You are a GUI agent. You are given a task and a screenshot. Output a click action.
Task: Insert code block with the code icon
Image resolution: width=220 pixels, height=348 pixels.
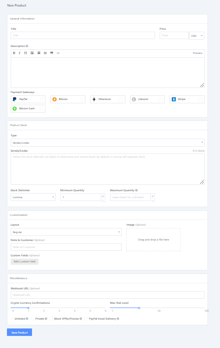(58, 53)
